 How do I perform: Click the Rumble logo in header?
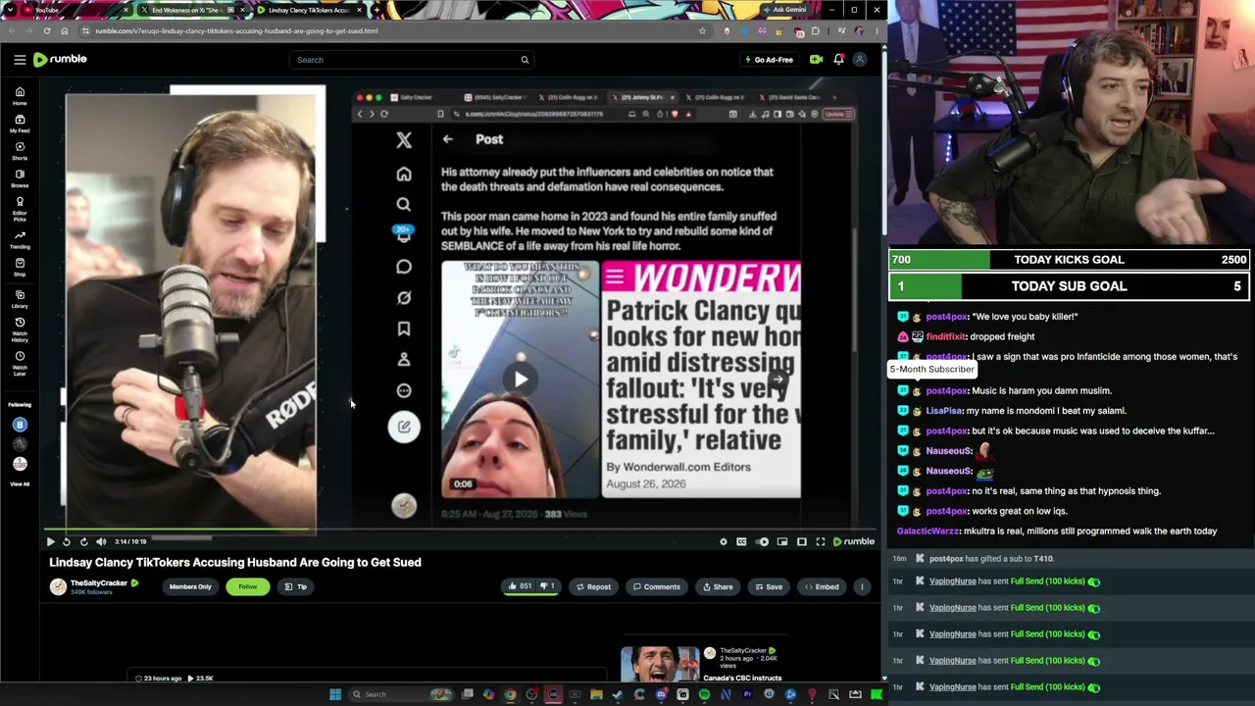[60, 60]
